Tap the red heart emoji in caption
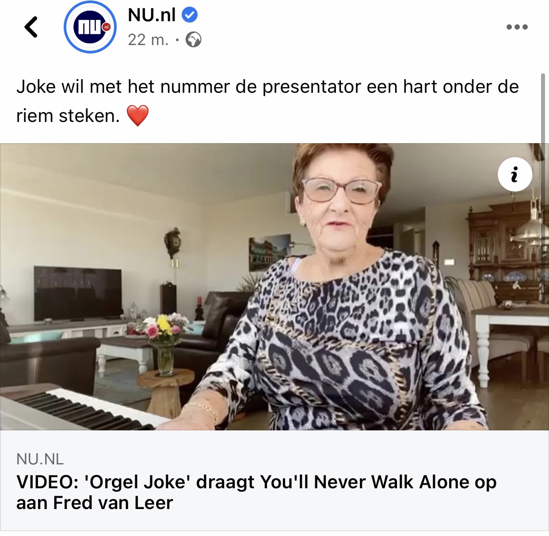The height and width of the screenshot is (536, 549). [x=137, y=116]
